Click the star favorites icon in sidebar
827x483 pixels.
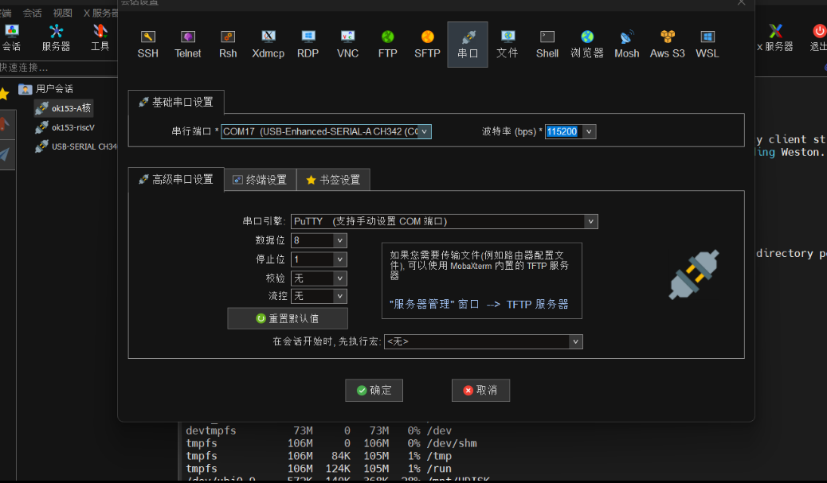pos(4,94)
